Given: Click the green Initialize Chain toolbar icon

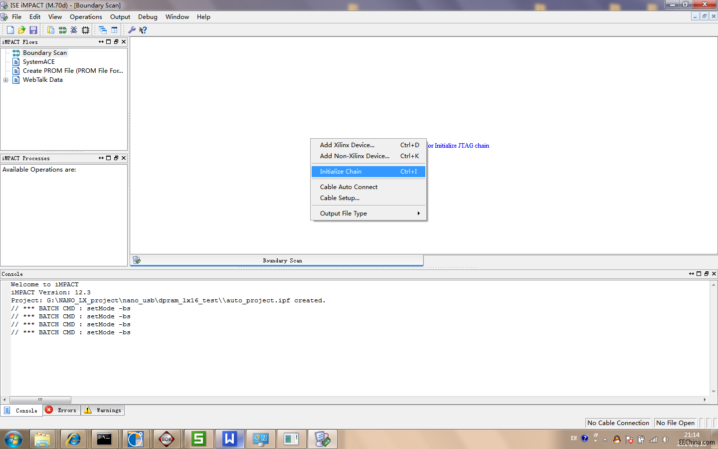Looking at the screenshot, I should click(62, 30).
